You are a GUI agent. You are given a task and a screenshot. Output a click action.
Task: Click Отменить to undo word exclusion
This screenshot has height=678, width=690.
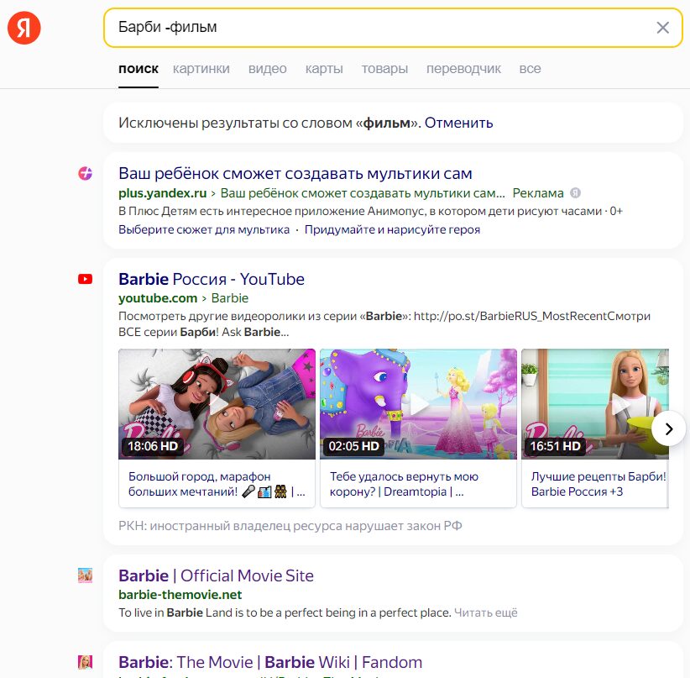point(458,123)
